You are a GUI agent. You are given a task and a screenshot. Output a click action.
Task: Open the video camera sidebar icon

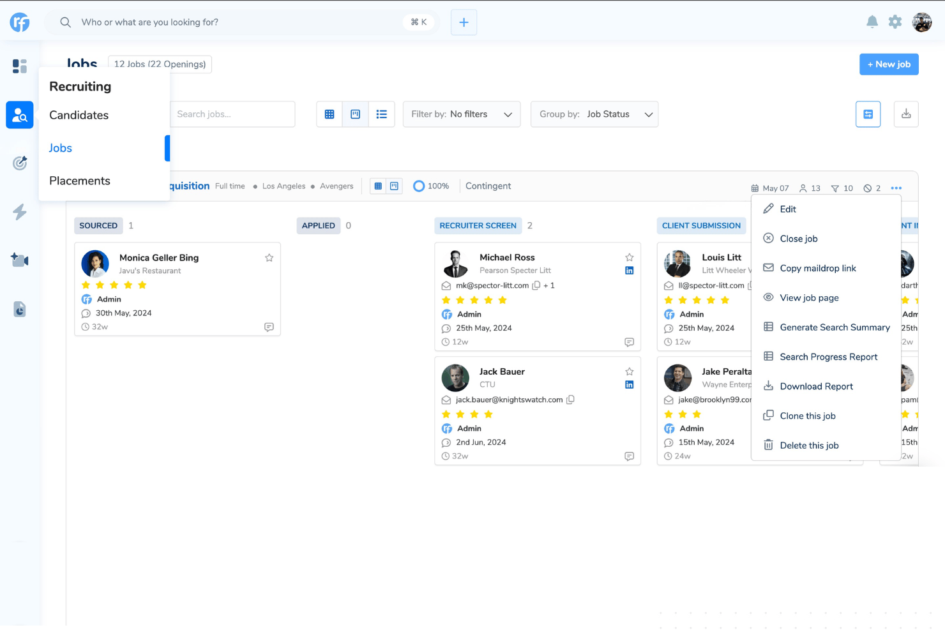(x=20, y=260)
